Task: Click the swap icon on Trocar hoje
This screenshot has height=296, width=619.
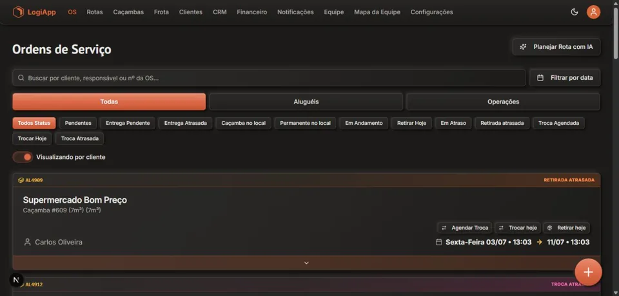Action: coord(501,228)
